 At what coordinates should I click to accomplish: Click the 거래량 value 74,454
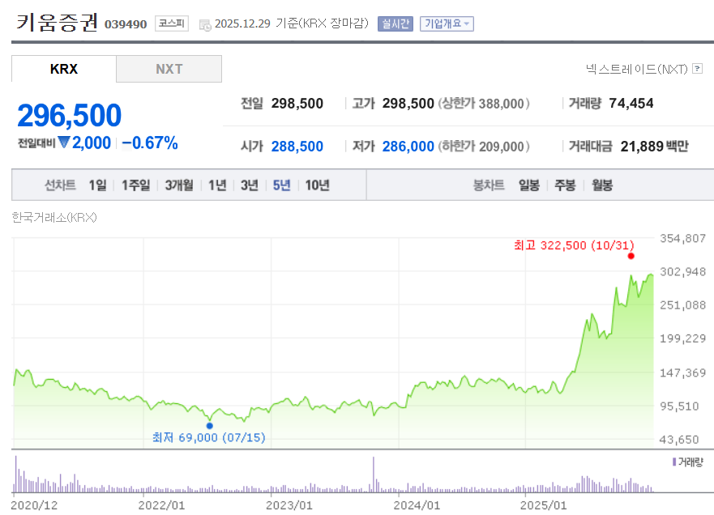click(x=631, y=104)
